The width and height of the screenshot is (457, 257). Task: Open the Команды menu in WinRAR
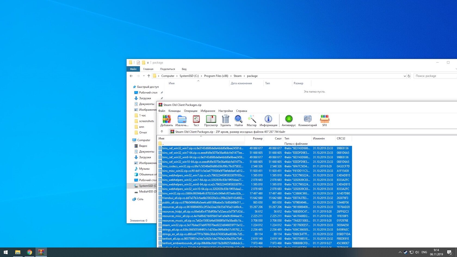pos(174,111)
